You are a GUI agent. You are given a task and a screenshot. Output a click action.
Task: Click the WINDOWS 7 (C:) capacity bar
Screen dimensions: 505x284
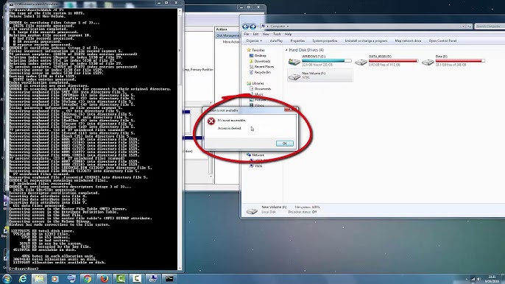coord(327,60)
